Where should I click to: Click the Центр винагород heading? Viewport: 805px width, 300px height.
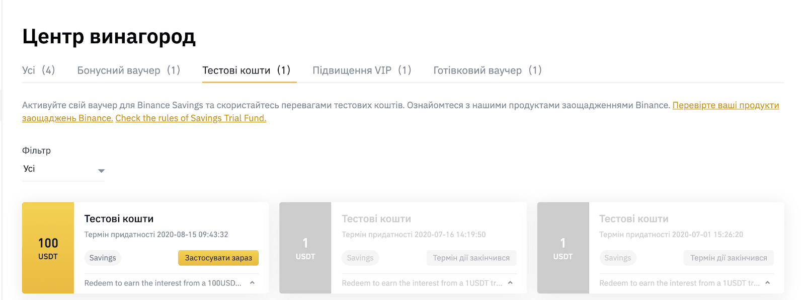[109, 36]
